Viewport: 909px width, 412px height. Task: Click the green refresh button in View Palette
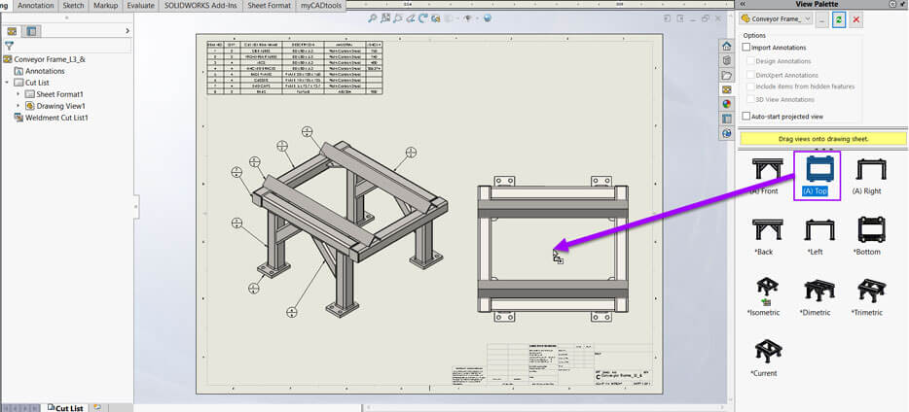pyautogui.click(x=839, y=19)
